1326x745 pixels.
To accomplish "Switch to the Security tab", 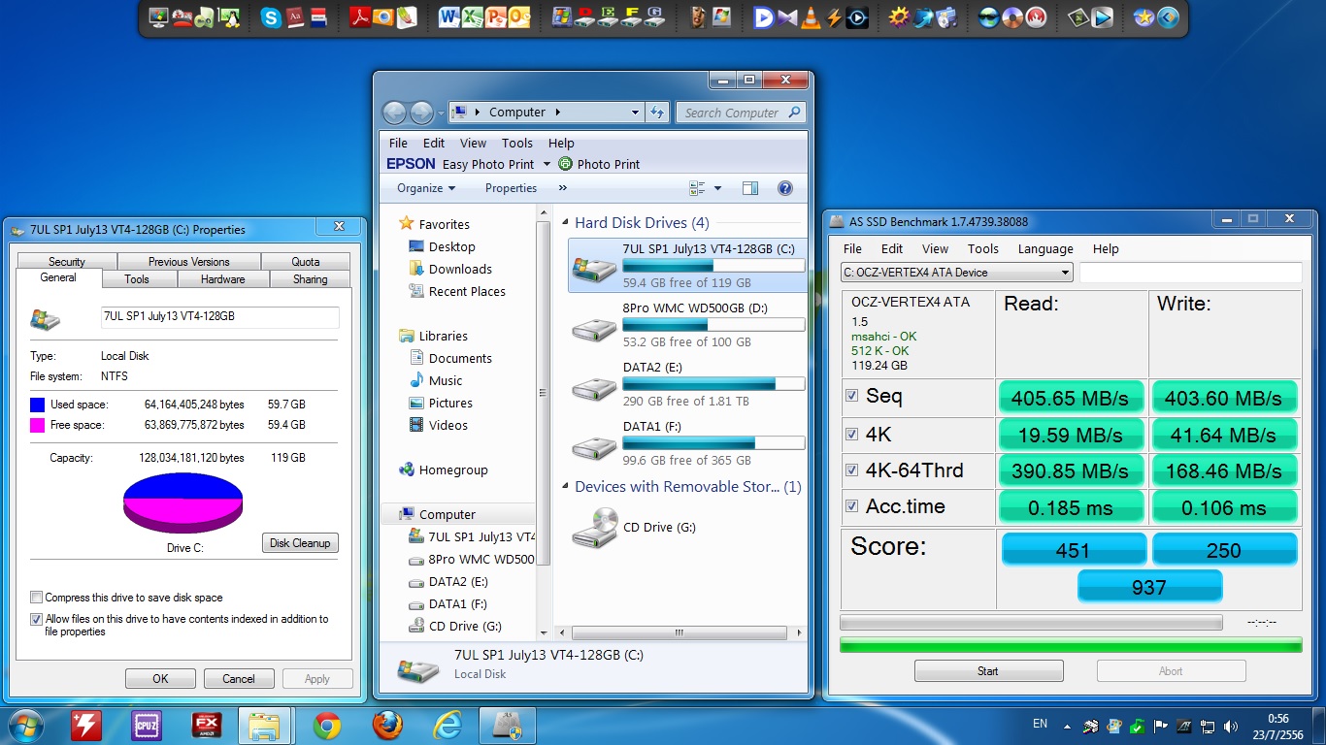I will click(67, 262).
